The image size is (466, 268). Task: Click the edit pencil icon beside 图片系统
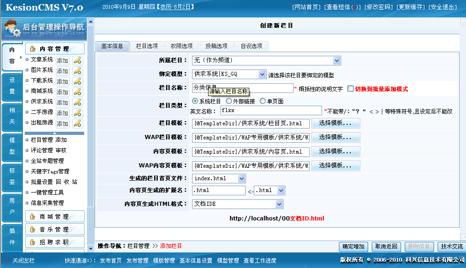click(78, 71)
